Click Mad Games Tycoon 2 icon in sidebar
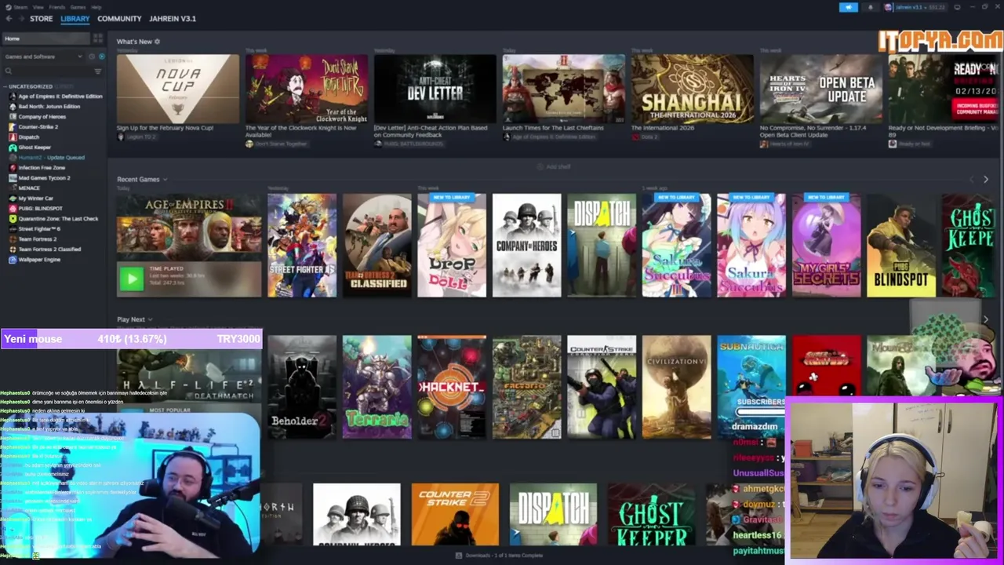The width and height of the screenshot is (1004, 565). pos(13,177)
